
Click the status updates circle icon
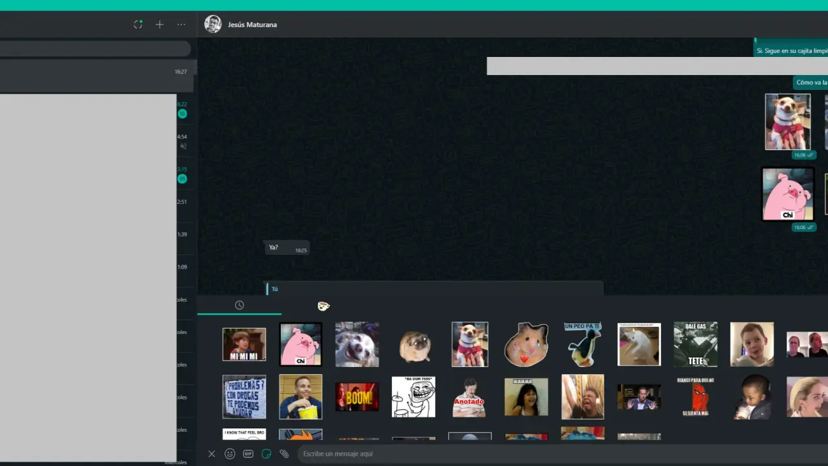tap(138, 25)
